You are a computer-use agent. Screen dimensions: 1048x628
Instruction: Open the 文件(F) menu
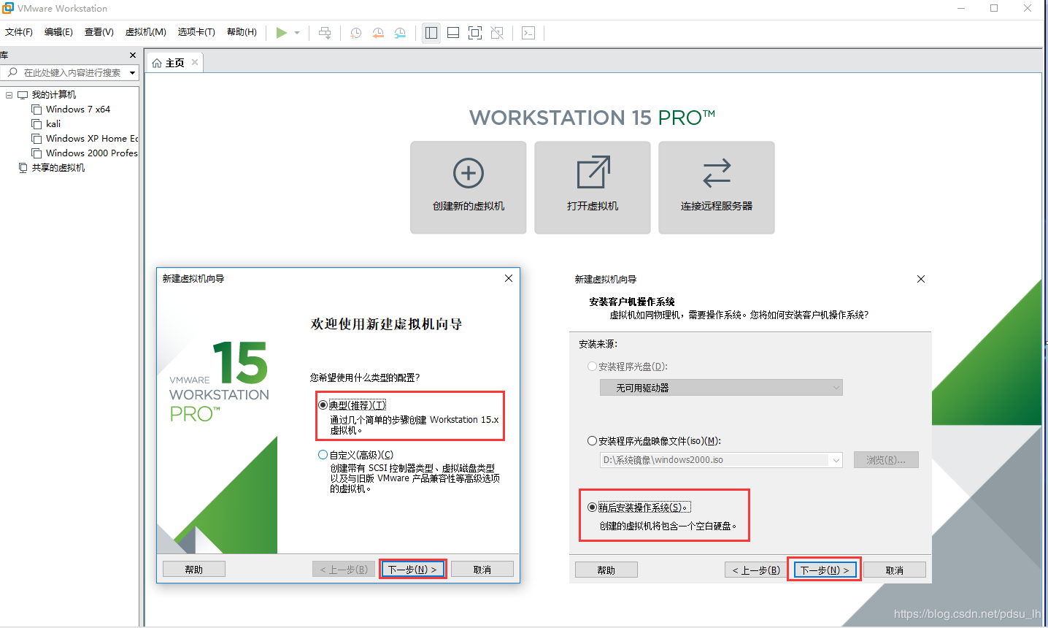[19, 32]
